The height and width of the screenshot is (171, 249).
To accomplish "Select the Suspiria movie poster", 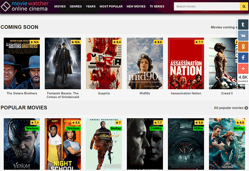I will pyautogui.click(x=104, y=63).
